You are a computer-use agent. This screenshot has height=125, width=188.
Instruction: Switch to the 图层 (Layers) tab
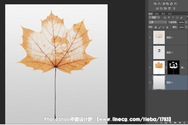click(x=151, y=14)
